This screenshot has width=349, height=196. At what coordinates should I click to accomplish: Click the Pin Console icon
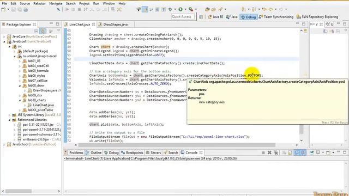point(311,152)
